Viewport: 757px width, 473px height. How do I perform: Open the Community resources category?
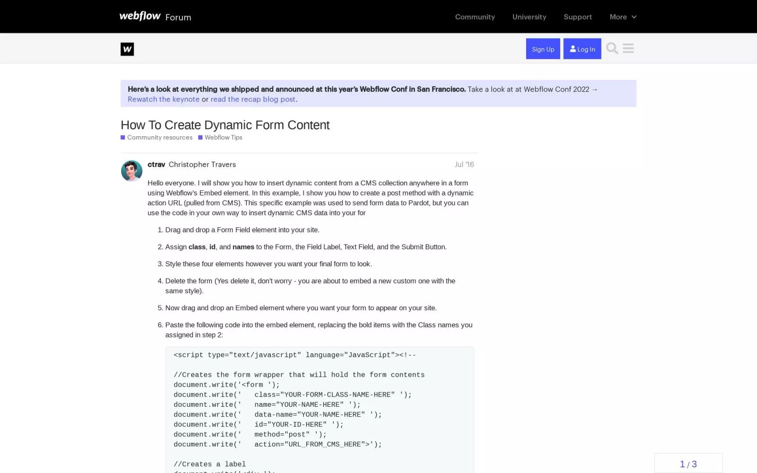click(157, 137)
